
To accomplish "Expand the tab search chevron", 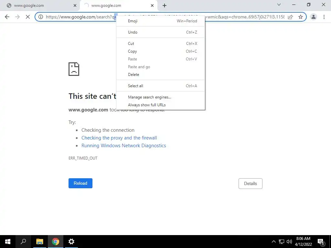I will point(279,5).
